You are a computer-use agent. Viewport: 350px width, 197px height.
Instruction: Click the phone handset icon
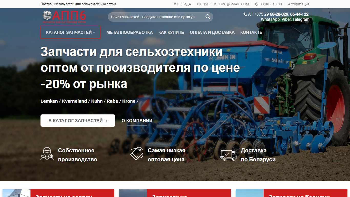(245, 14)
